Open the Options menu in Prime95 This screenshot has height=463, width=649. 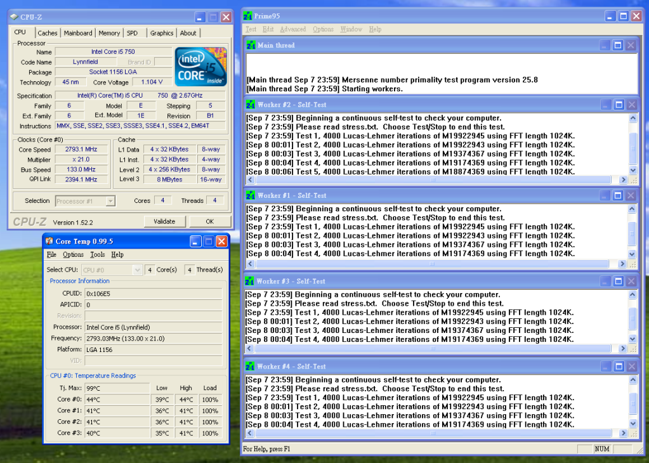[323, 29]
